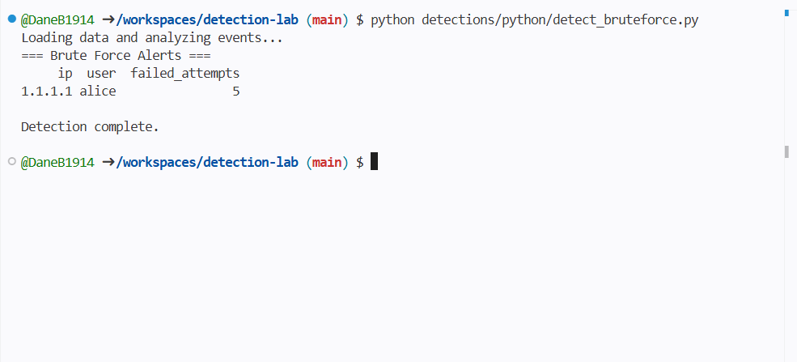Click the red main branch name in last prompt

(x=327, y=162)
